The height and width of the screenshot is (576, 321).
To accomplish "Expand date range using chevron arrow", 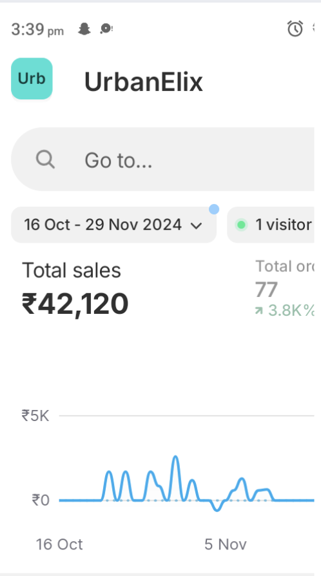I will tap(197, 225).
